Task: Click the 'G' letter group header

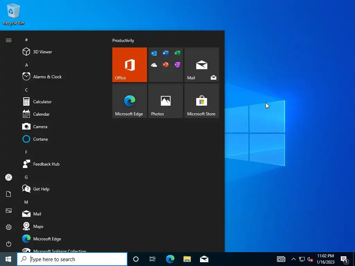Action: tap(26, 177)
